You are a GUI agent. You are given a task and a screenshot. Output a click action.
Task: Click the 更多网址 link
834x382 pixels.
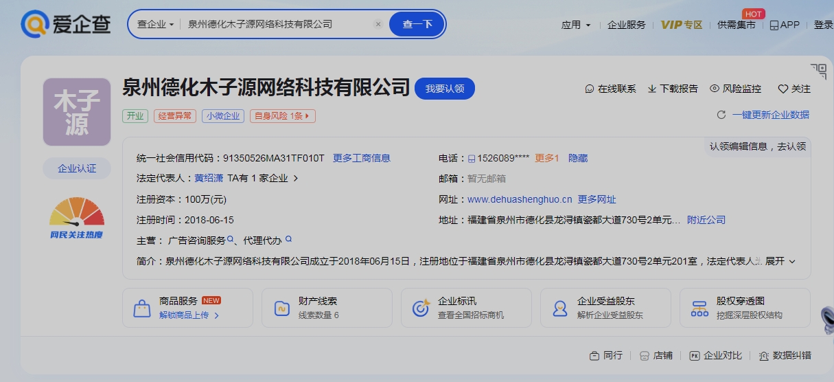(x=597, y=199)
